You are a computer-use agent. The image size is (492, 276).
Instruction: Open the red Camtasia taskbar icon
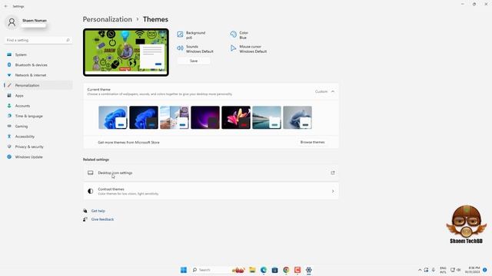coord(298,270)
